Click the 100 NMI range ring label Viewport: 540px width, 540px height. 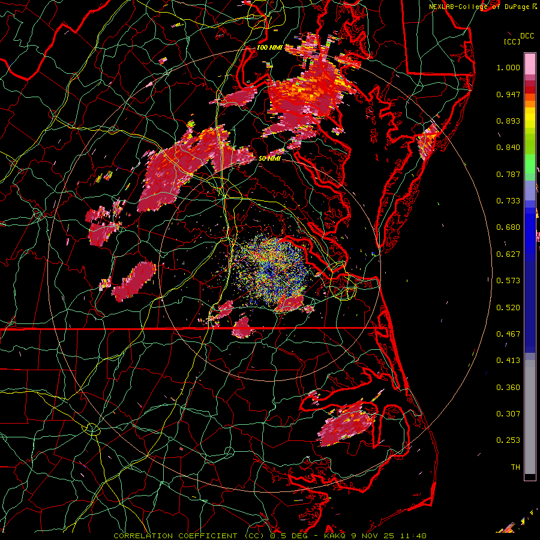[269, 47]
